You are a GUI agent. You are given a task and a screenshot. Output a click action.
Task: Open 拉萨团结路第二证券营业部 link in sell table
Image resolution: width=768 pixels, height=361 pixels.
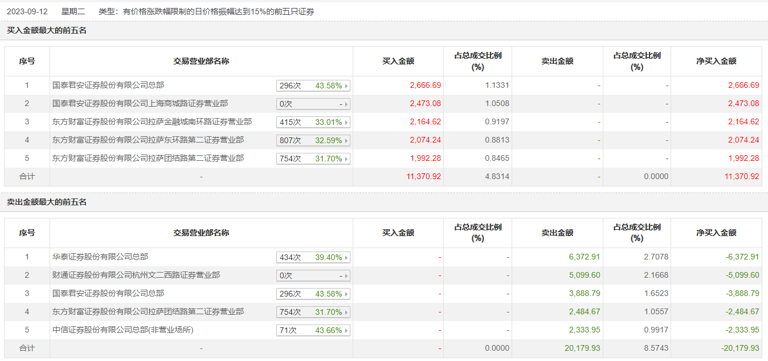[x=148, y=311]
